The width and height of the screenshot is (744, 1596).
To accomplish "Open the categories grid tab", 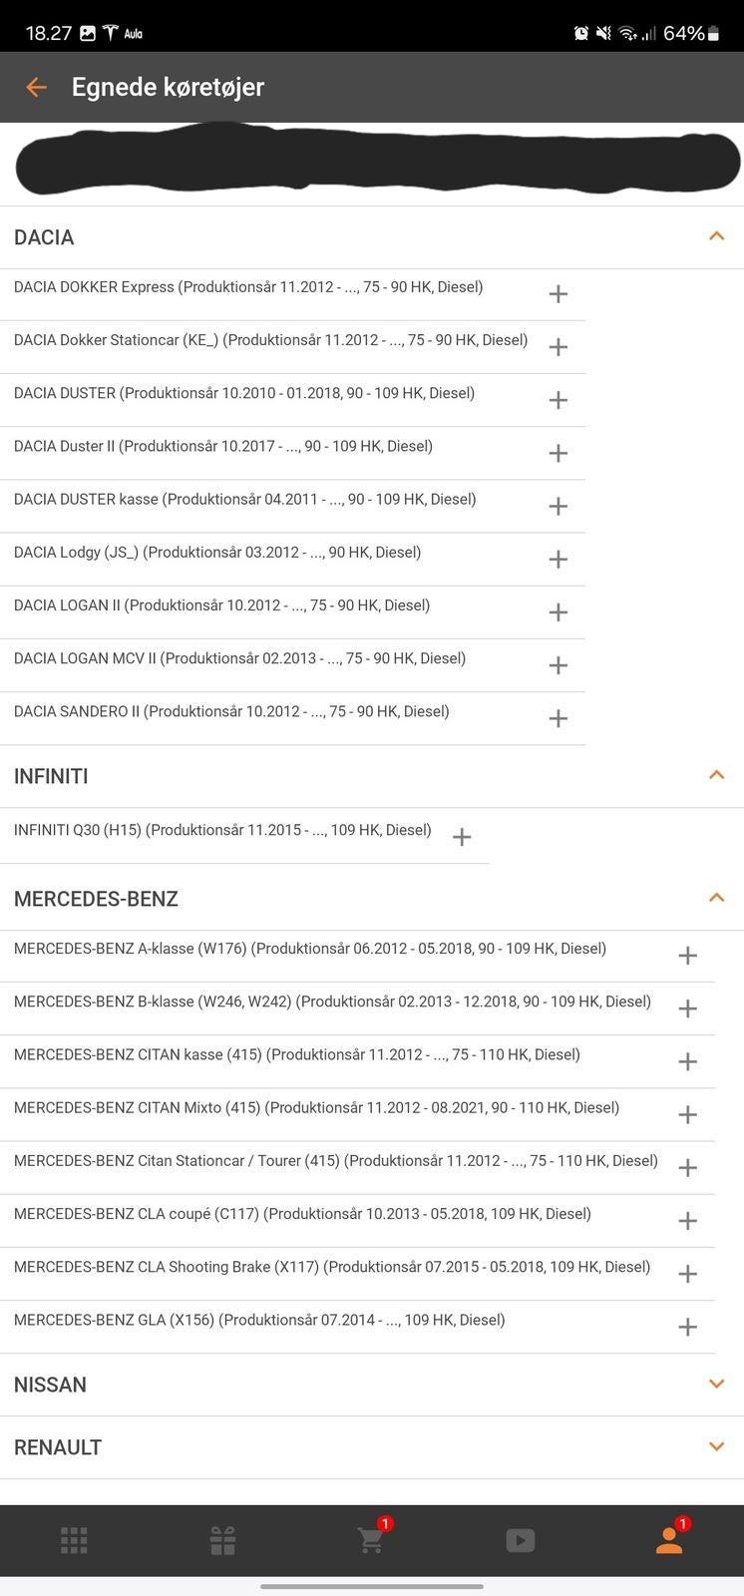I will [74, 1540].
